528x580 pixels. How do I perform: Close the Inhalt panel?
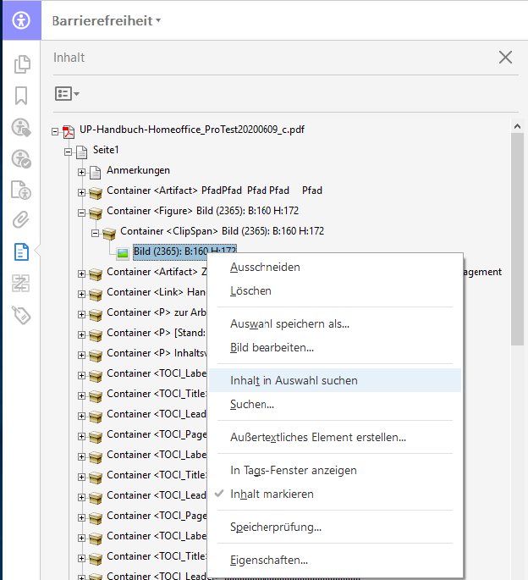505,58
